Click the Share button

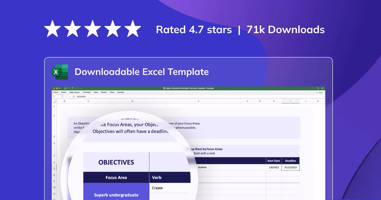coord(320,92)
